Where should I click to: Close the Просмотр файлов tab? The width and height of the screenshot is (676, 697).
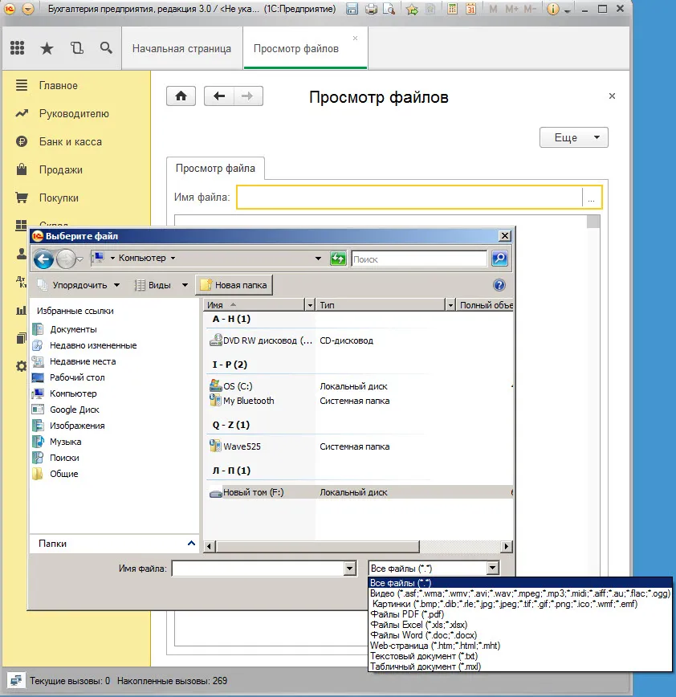[x=355, y=39]
